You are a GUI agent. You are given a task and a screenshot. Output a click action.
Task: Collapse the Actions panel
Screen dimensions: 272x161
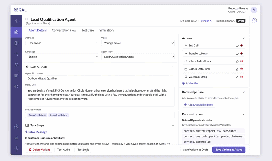(243, 38)
